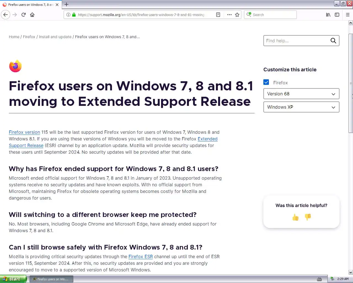Open Install and update breadcrumb

coord(55,37)
